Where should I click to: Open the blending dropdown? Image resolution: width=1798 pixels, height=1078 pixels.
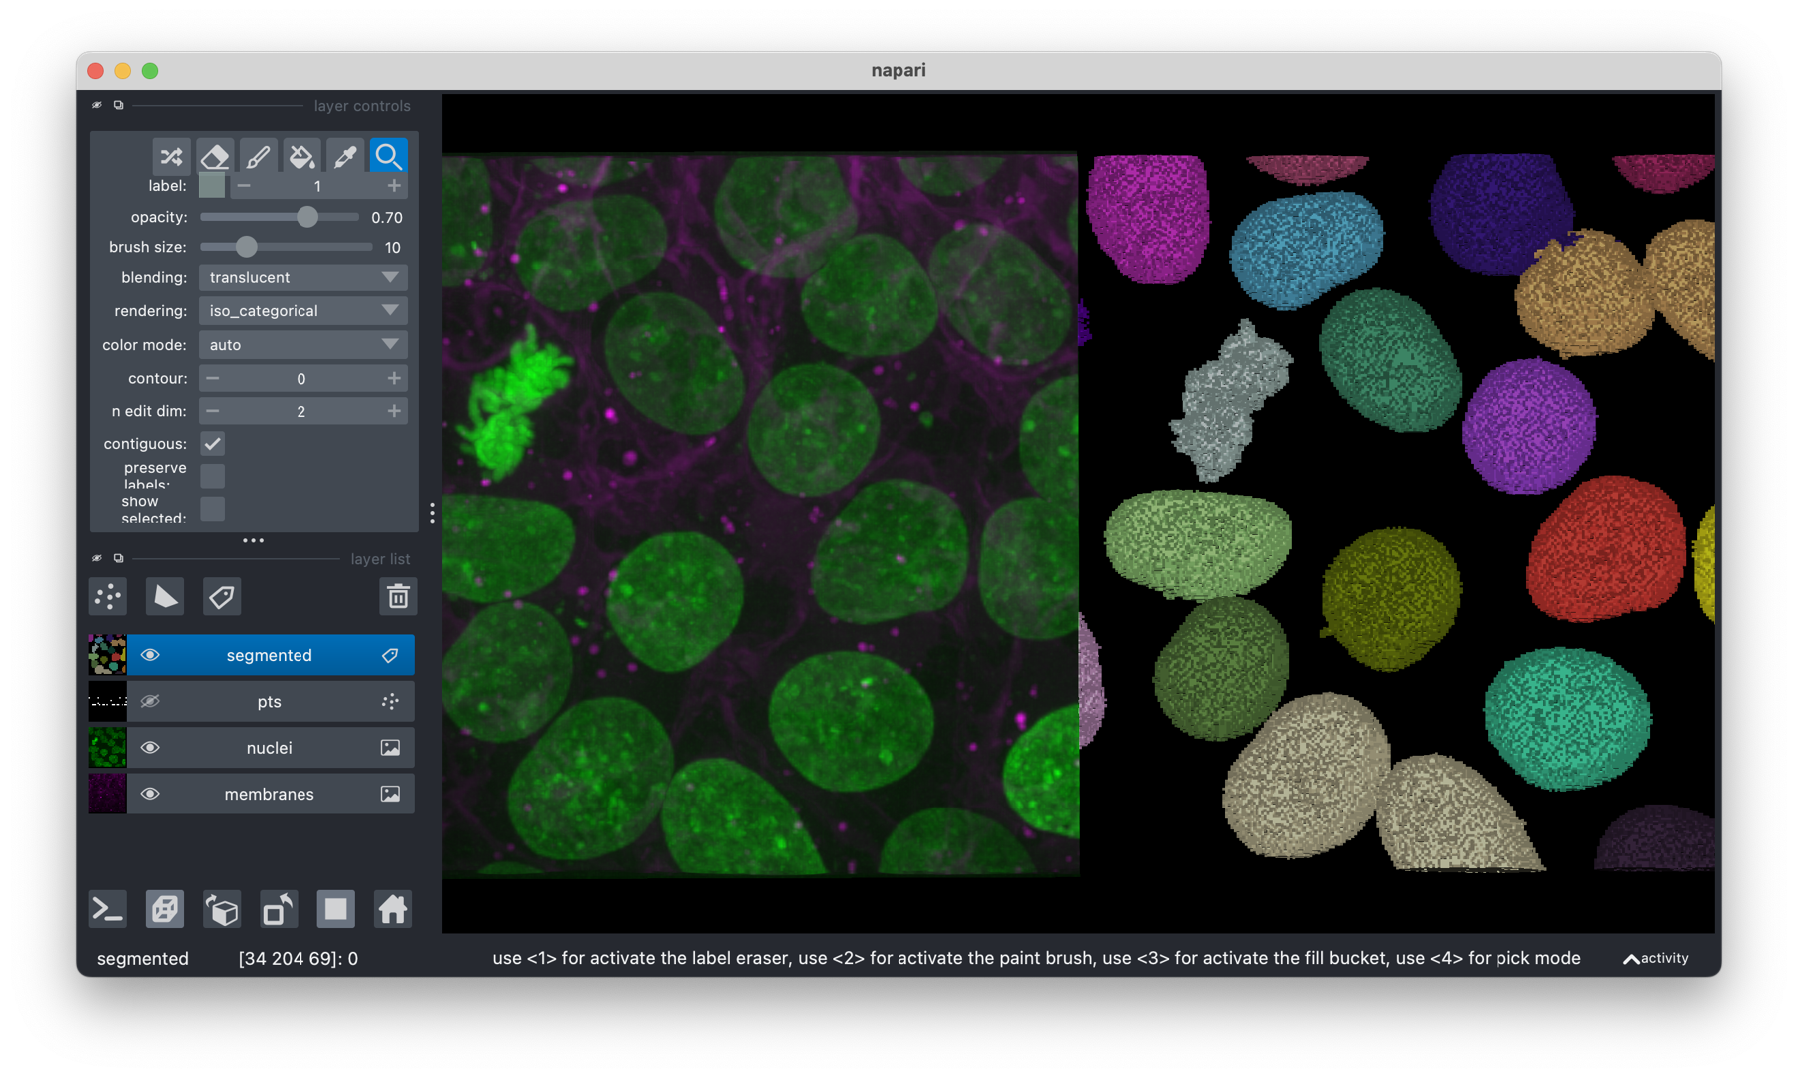point(302,278)
